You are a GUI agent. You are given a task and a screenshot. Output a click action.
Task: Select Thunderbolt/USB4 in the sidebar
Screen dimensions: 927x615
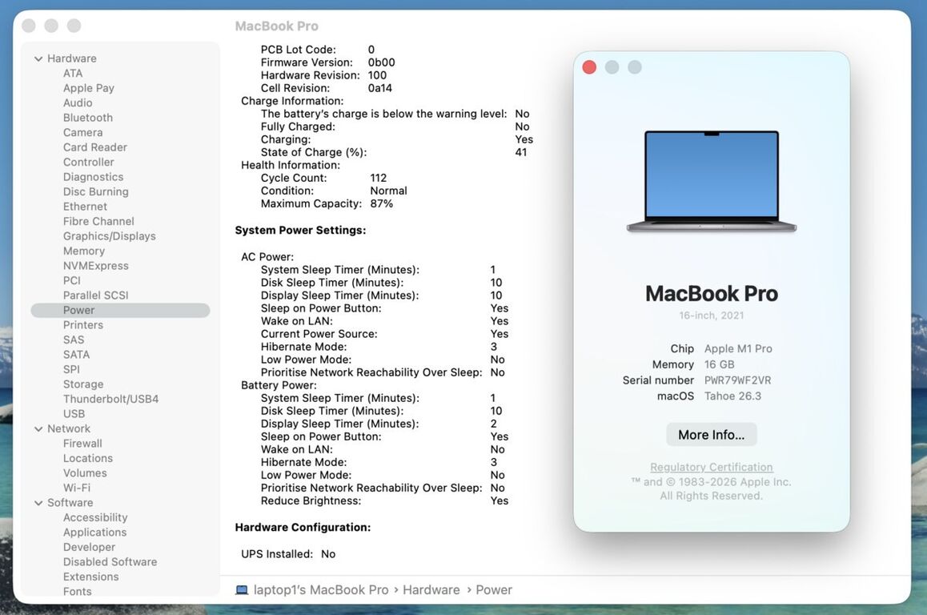[110, 399]
